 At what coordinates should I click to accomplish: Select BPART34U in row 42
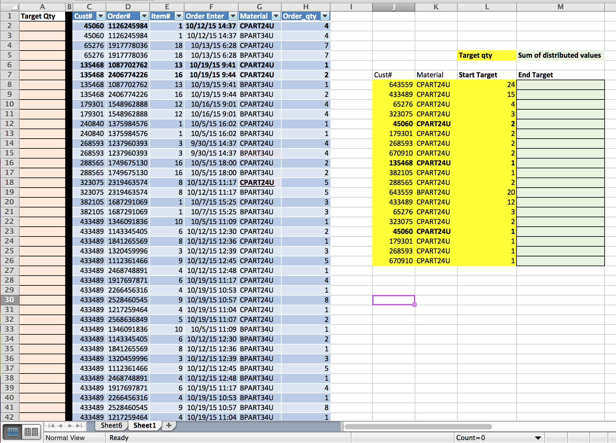tap(260, 417)
